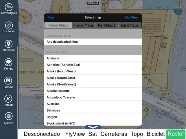Select the Bahamas map

[93, 110]
